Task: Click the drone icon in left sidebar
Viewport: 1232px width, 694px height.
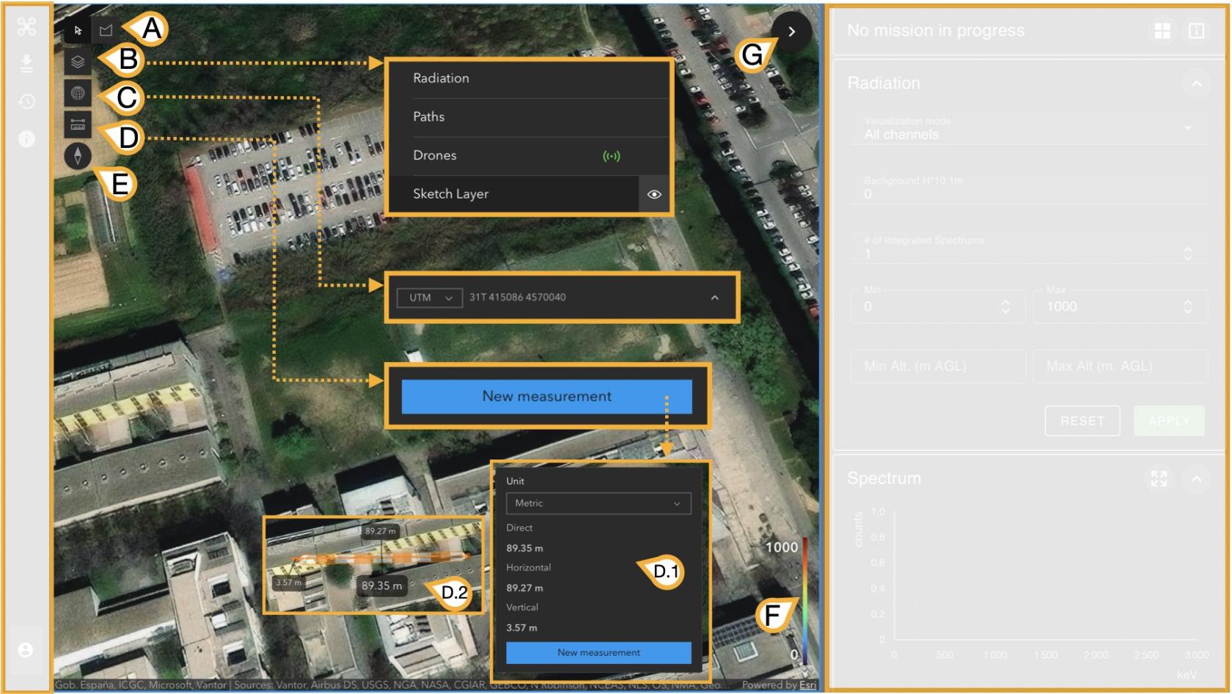Action: (x=26, y=27)
